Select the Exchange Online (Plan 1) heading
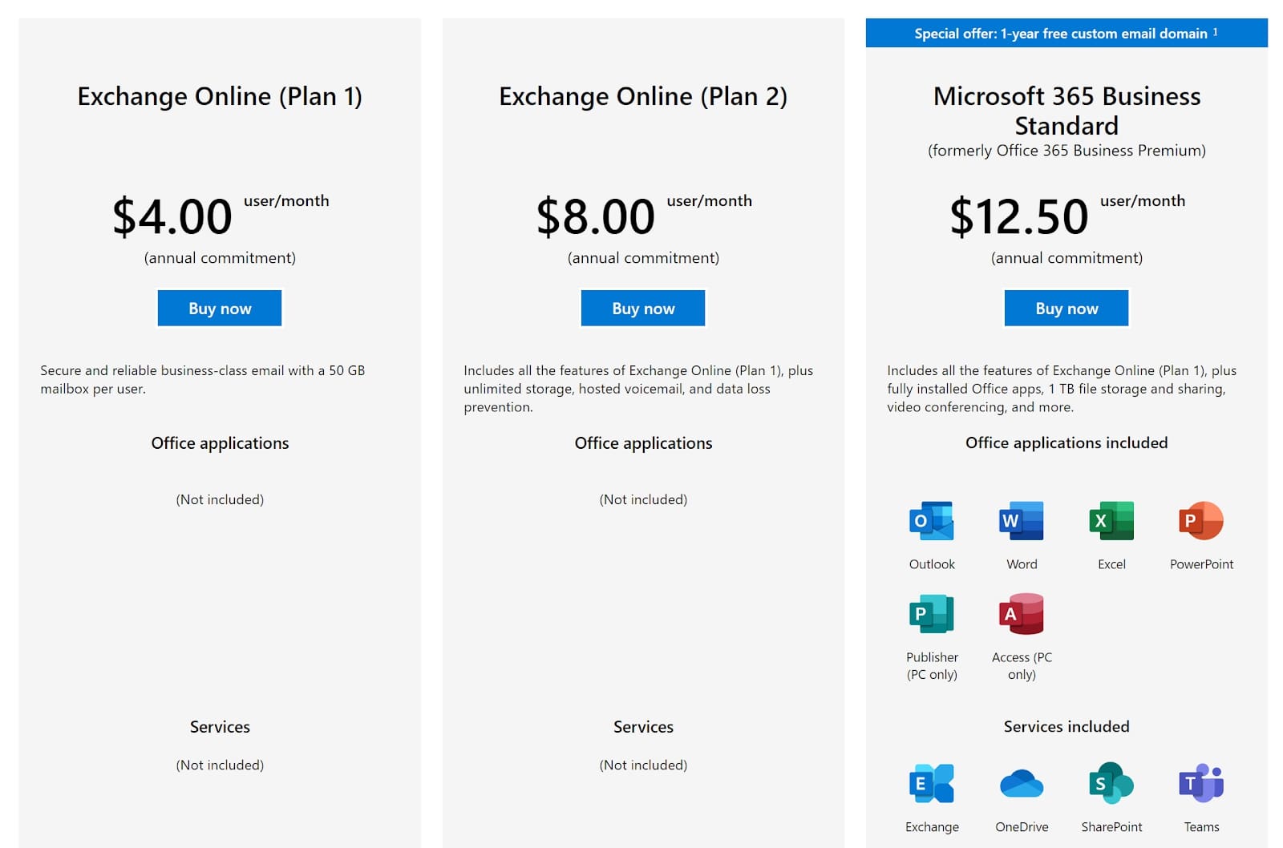The image size is (1283, 848). [x=220, y=97]
